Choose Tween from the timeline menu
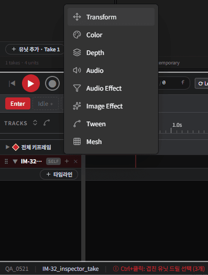Screen dimensions: 208x275 click(x=111, y=124)
